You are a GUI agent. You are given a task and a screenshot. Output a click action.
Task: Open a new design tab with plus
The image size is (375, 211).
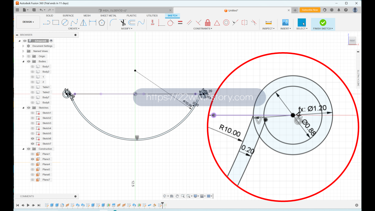tap(295, 10)
